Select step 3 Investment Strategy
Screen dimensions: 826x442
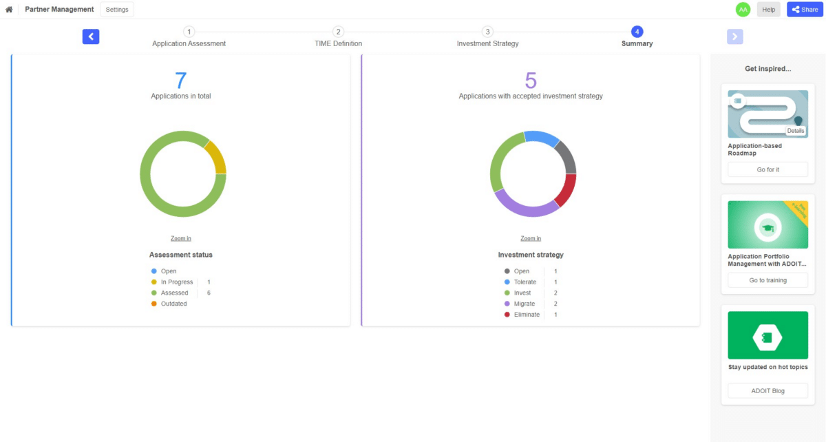487,36
